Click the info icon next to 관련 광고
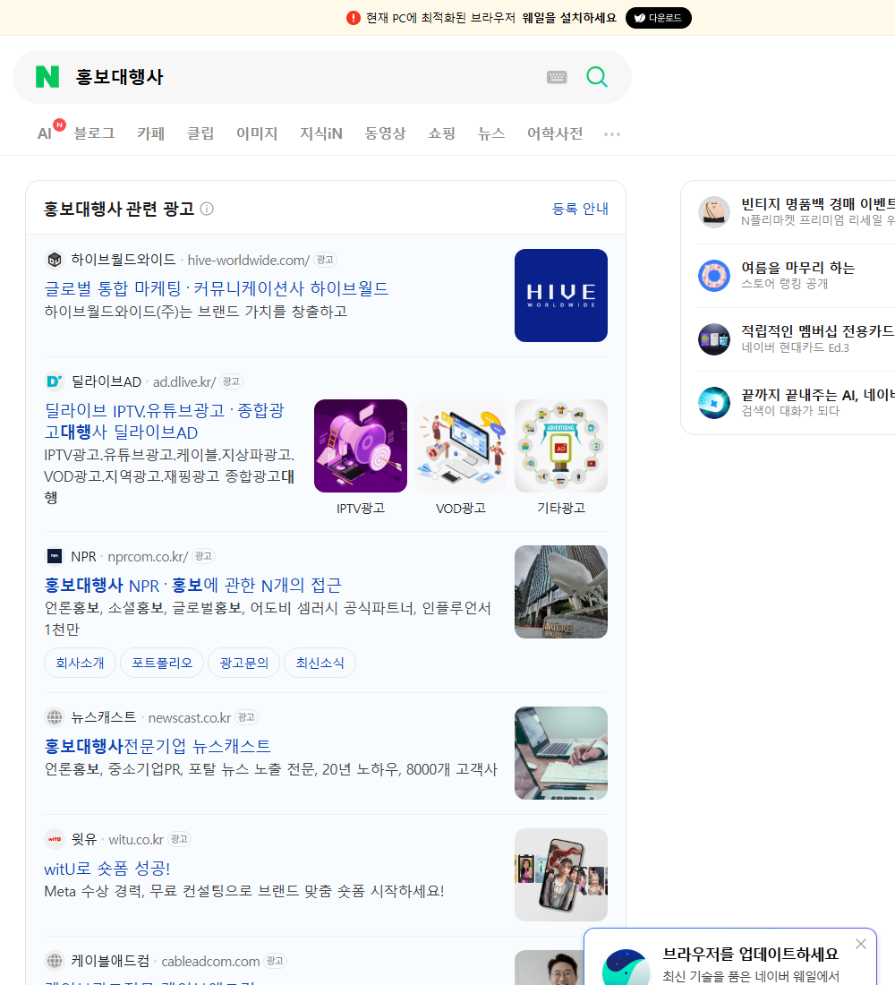895x985 pixels. (207, 209)
